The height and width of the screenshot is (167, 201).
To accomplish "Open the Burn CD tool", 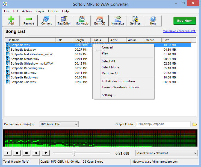I will click(100, 21).
